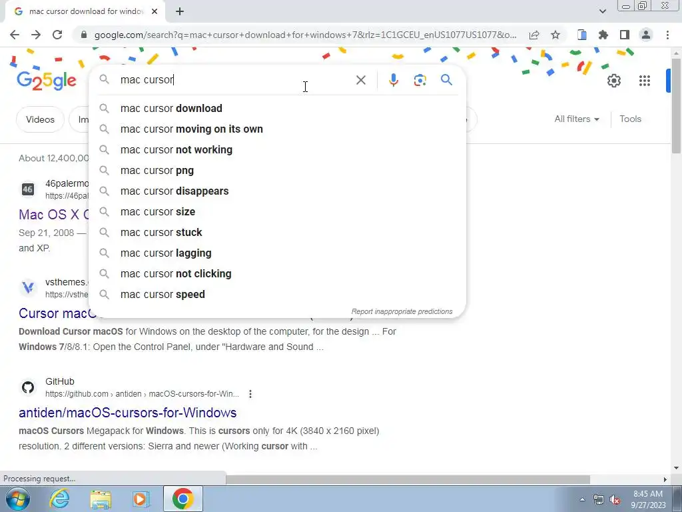This screenshot has width=682, height=512.
Task: Choose suggestion mac cursor not clicking
Action: 277,274
